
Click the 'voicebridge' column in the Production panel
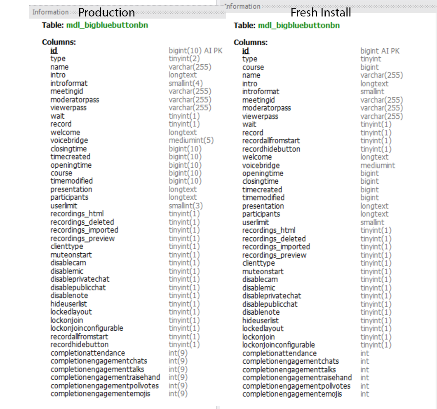(69, 140)
